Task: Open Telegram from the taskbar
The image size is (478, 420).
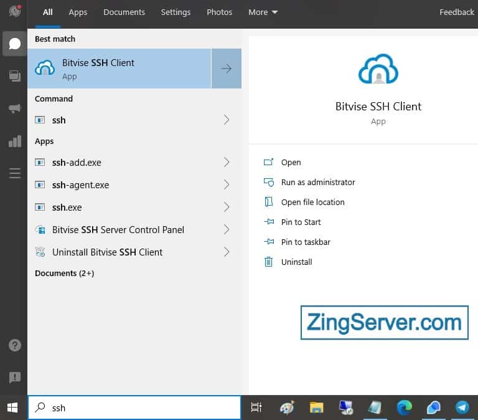Action: [462, 408]
